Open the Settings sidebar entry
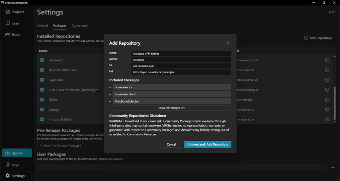The height and width of the screenshot is (181, 340). click(x=17, y=176)
